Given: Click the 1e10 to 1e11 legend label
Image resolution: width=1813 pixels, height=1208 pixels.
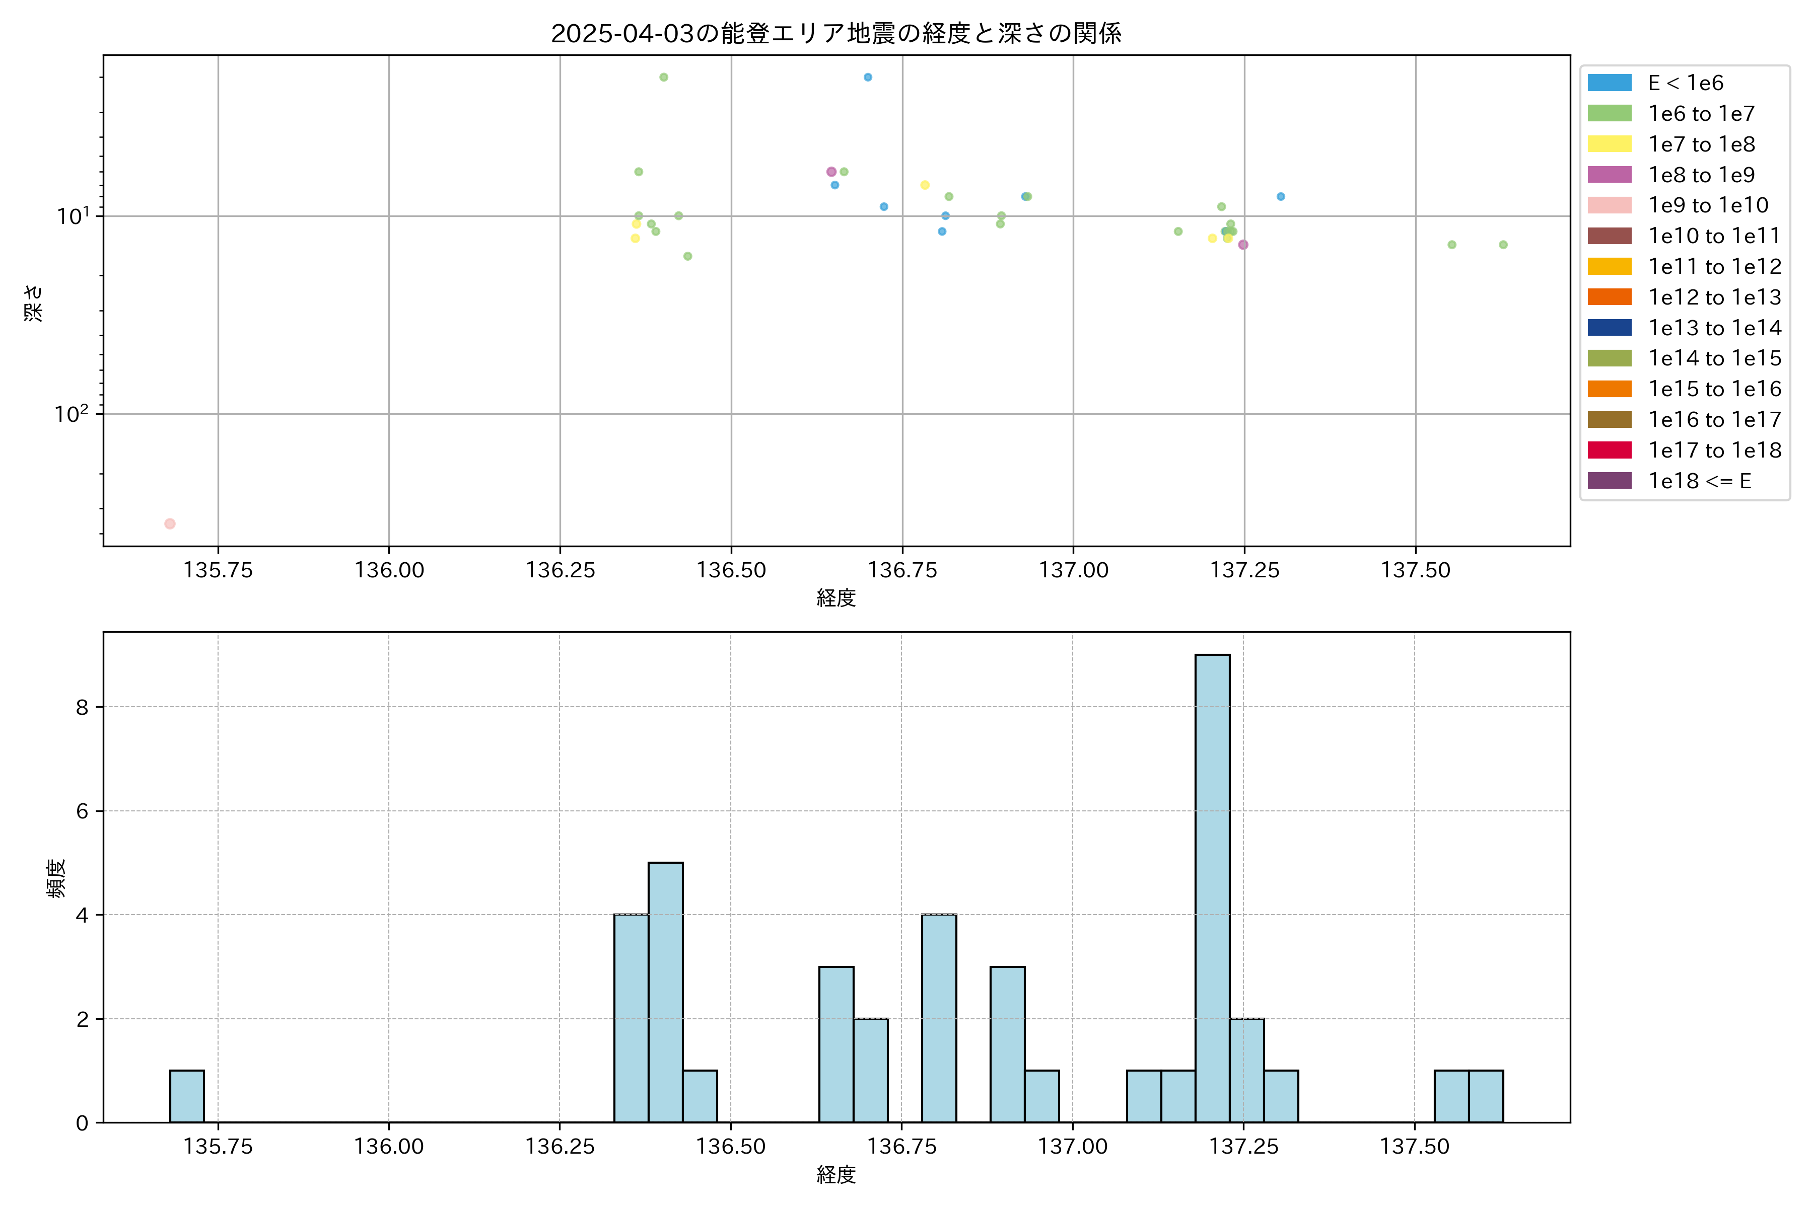Looking at the screenshot, I should click(1714, 236).
